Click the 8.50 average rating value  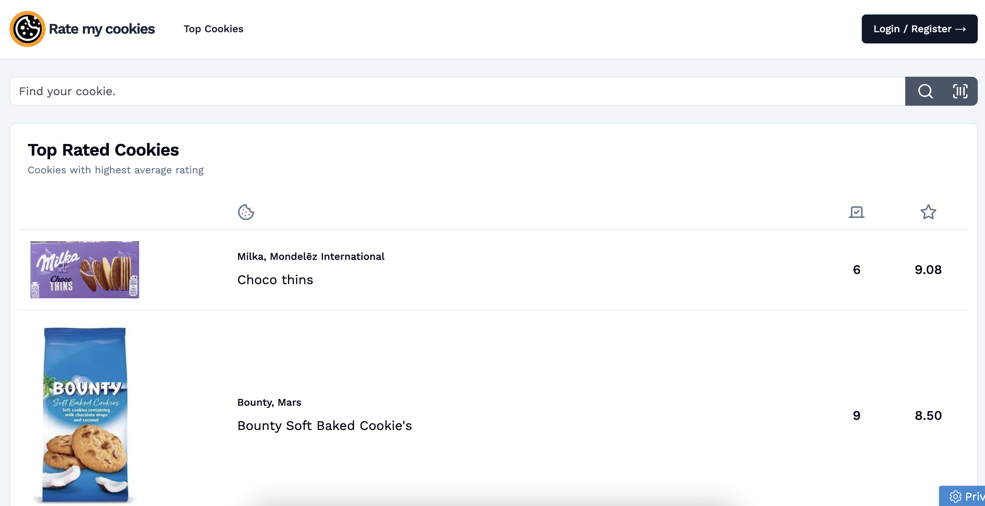click(x=928, y=416)
